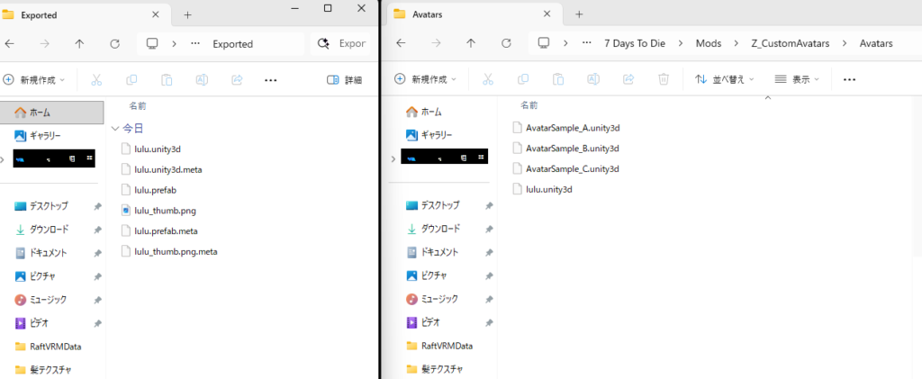Image resolution: width=922 pixels, height=379 pixels.
Task: Select the Avatars window tab
Action: 450,14
